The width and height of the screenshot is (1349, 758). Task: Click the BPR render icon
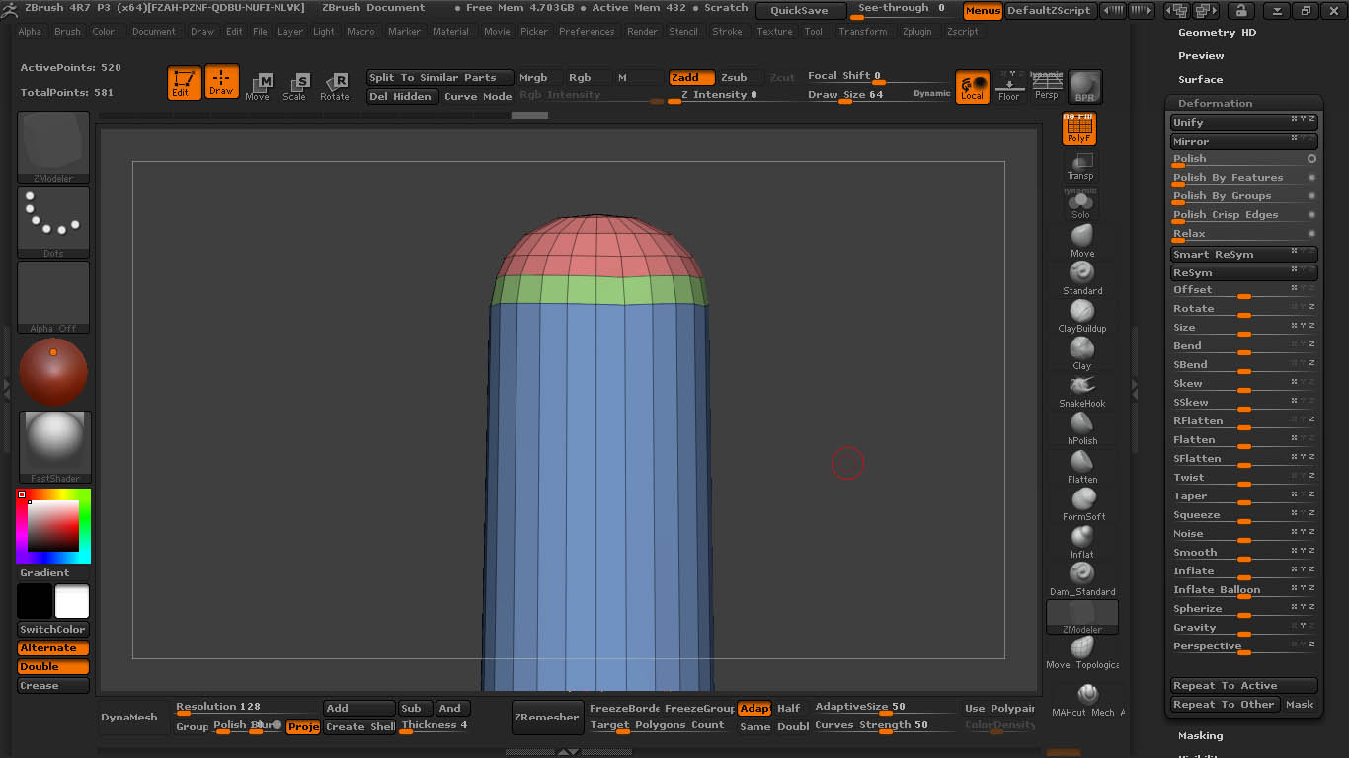tap(1084, 86)
